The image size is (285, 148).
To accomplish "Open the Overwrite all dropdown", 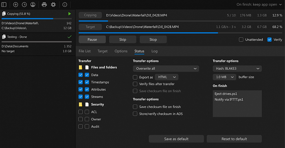I will pos(166,69).
